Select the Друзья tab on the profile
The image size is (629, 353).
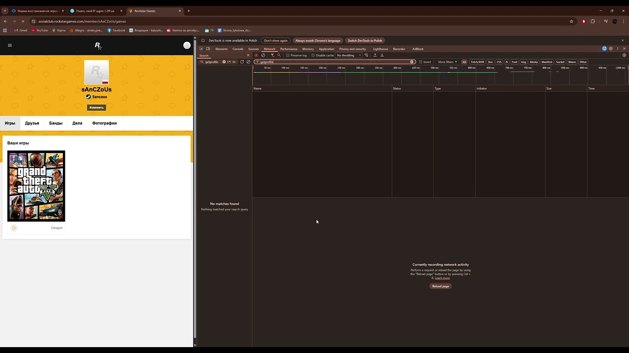pos(32,123)
